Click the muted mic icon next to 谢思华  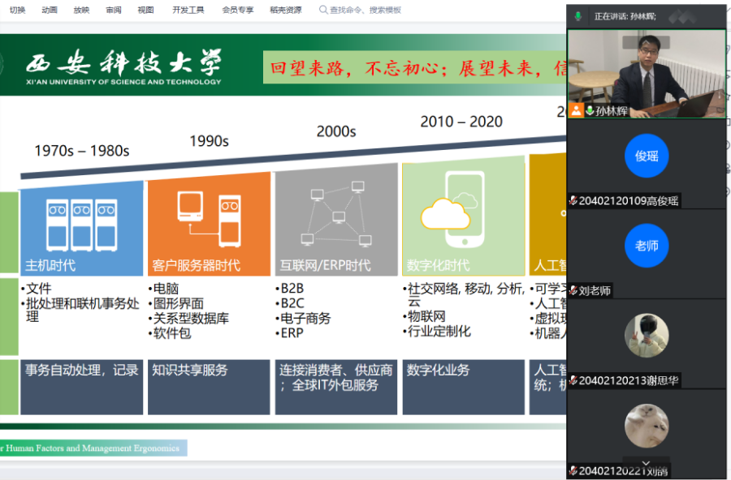point(573,380)
